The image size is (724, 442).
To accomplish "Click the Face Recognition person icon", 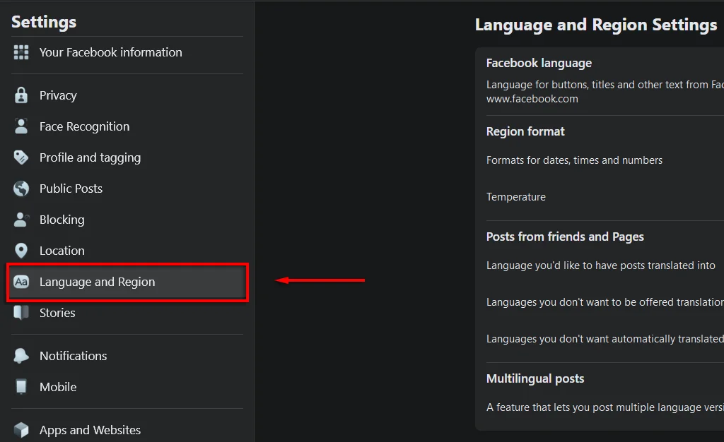I will click(21, 126).
